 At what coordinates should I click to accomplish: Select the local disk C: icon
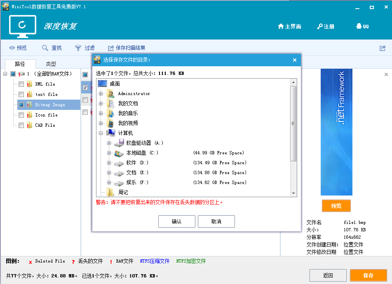[x=119, y=153]
